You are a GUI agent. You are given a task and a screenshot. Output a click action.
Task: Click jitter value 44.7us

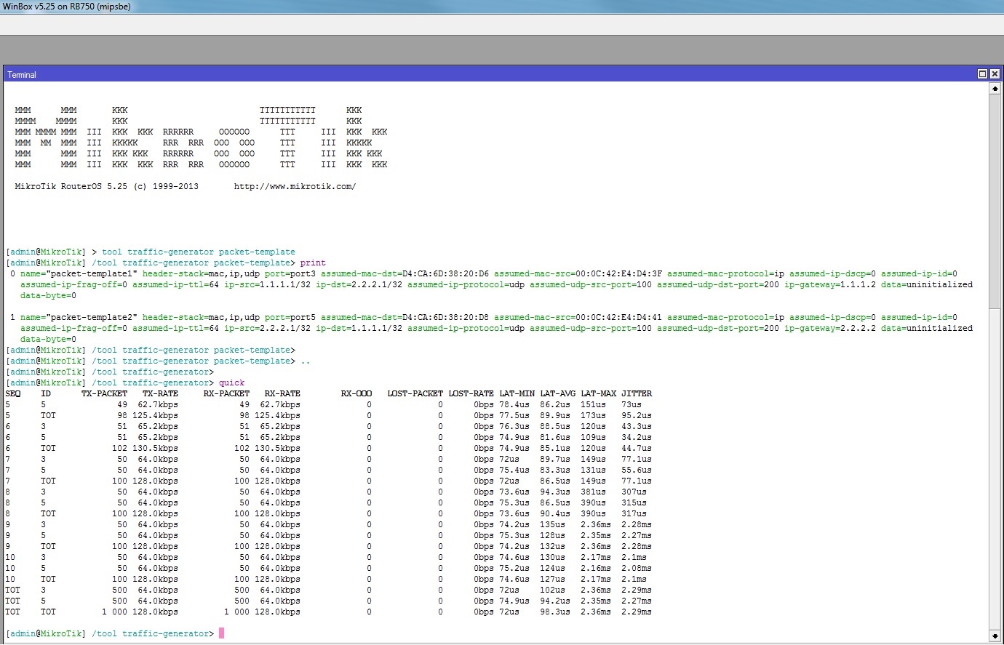click(637, 448)
